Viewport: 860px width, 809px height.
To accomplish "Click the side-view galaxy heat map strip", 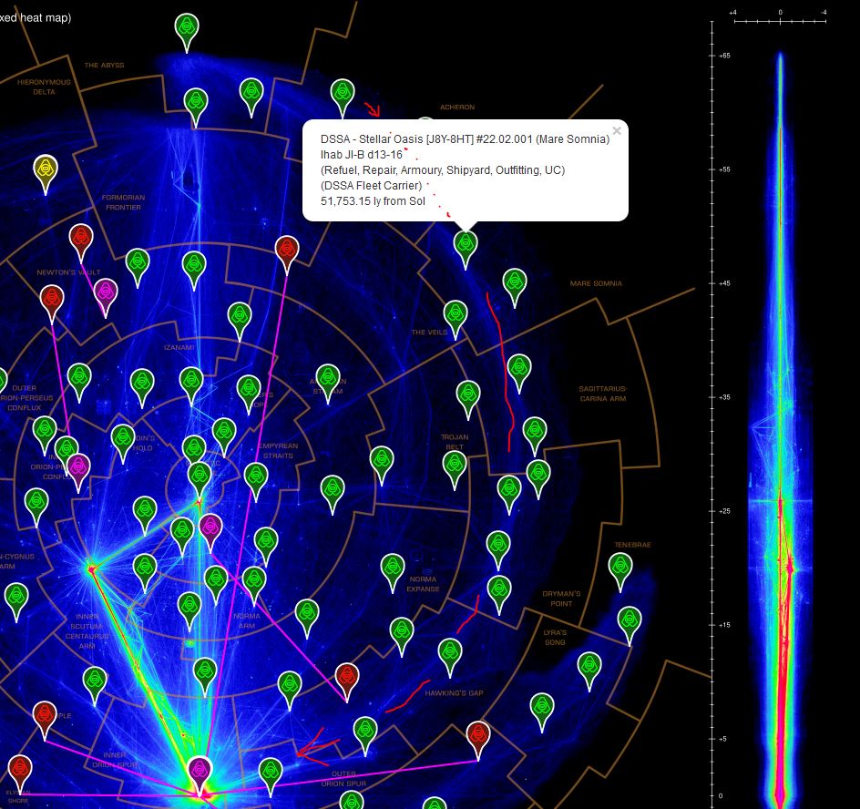I will pos(780,428).
